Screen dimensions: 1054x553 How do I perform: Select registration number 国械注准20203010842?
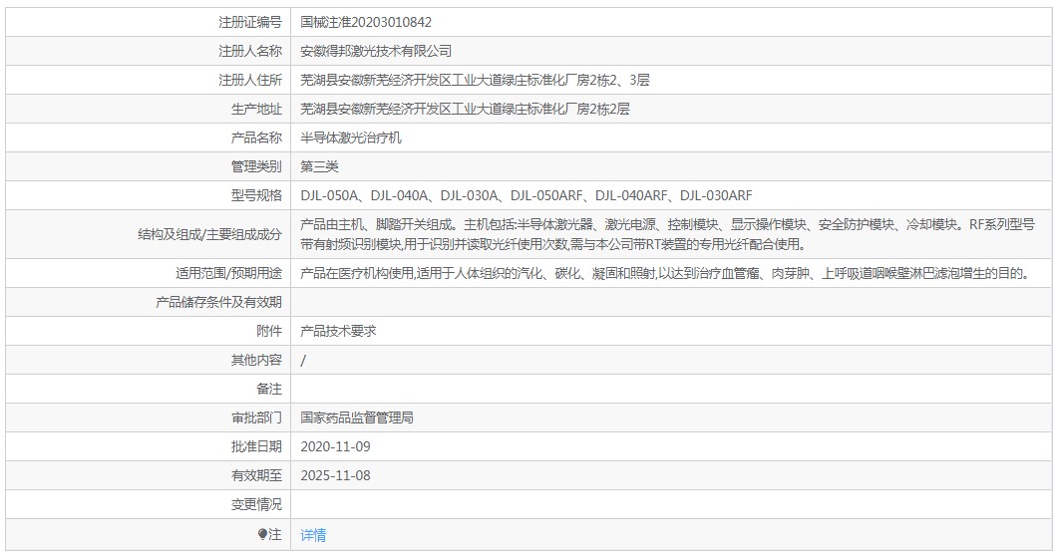(x=366, y=22)
